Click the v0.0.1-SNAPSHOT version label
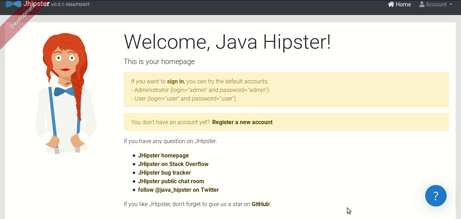461x219 pixels. 71,5
